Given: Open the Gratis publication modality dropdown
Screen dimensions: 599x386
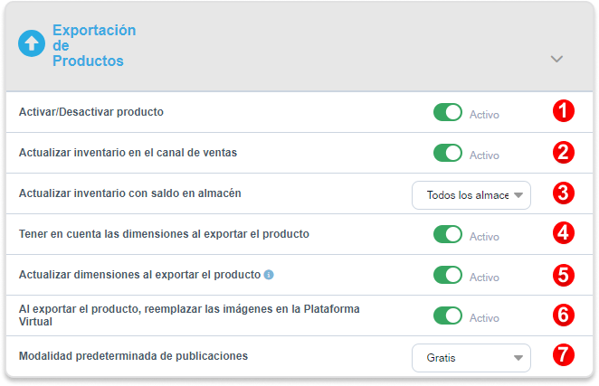Looking at the screenshot, I should tap(471, 358).
